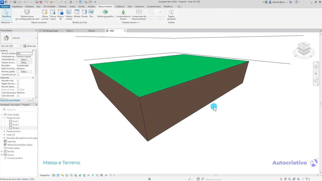Click Editar tipo button
This screenshot has height=181, width=322.
click(x=30, y=46)
